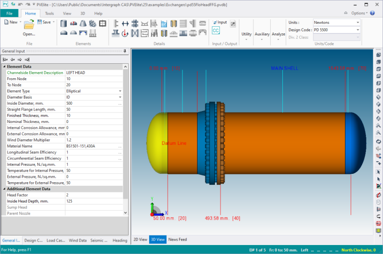This screenshot has width=383, height=254.
Task: Click the New file button
Action: (11, 22)
